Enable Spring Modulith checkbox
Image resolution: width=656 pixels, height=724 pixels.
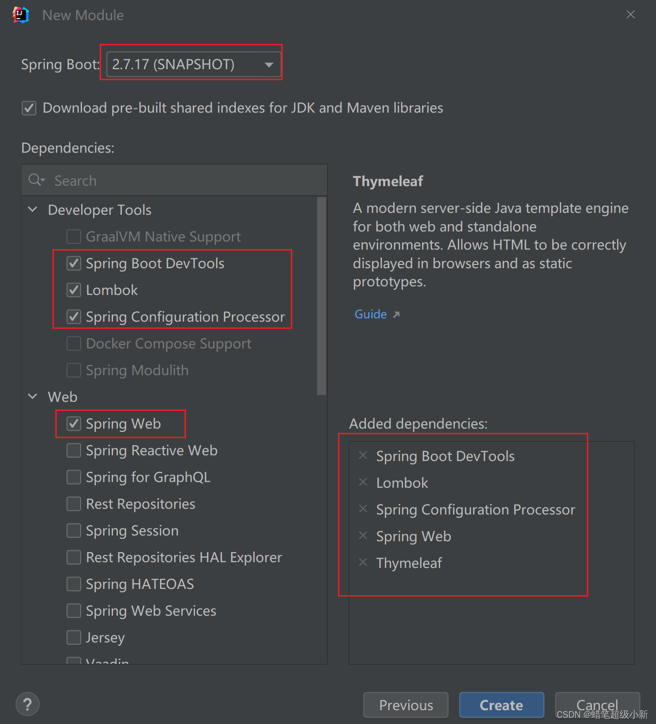coord(74,370)
